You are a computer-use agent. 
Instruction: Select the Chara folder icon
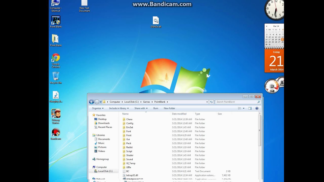[x=124, y=119]
